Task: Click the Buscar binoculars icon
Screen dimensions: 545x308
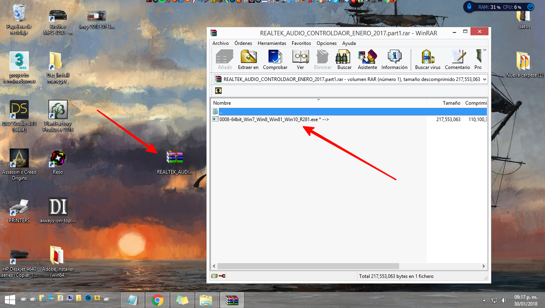Action: tap(344, 60)
